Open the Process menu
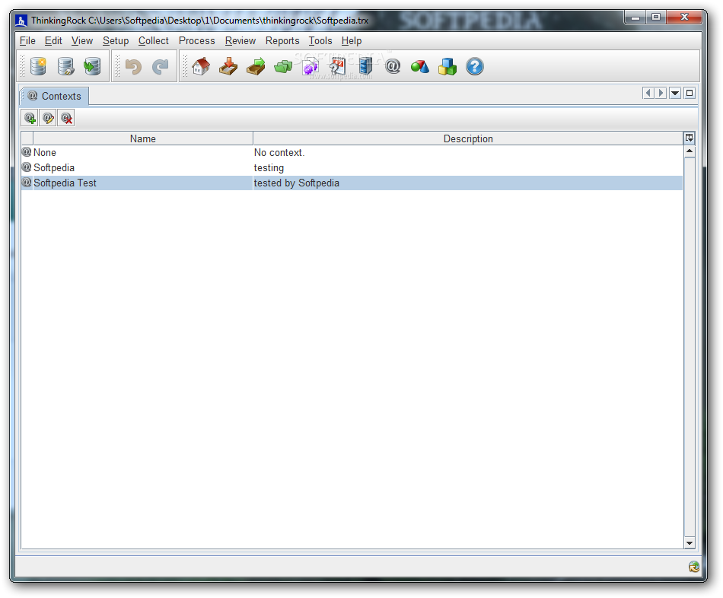This screenshot has height=598, width=723. 197,40
